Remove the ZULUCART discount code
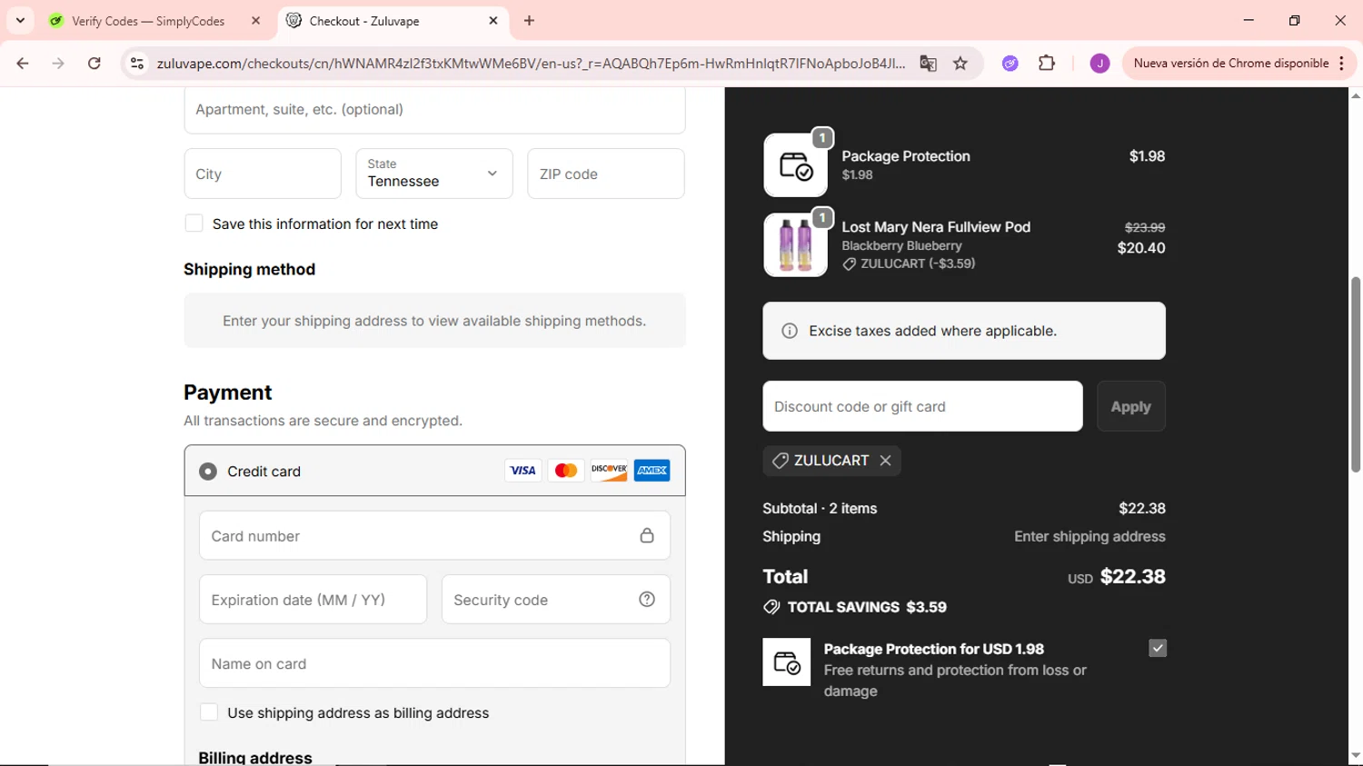 coord(885,461)
